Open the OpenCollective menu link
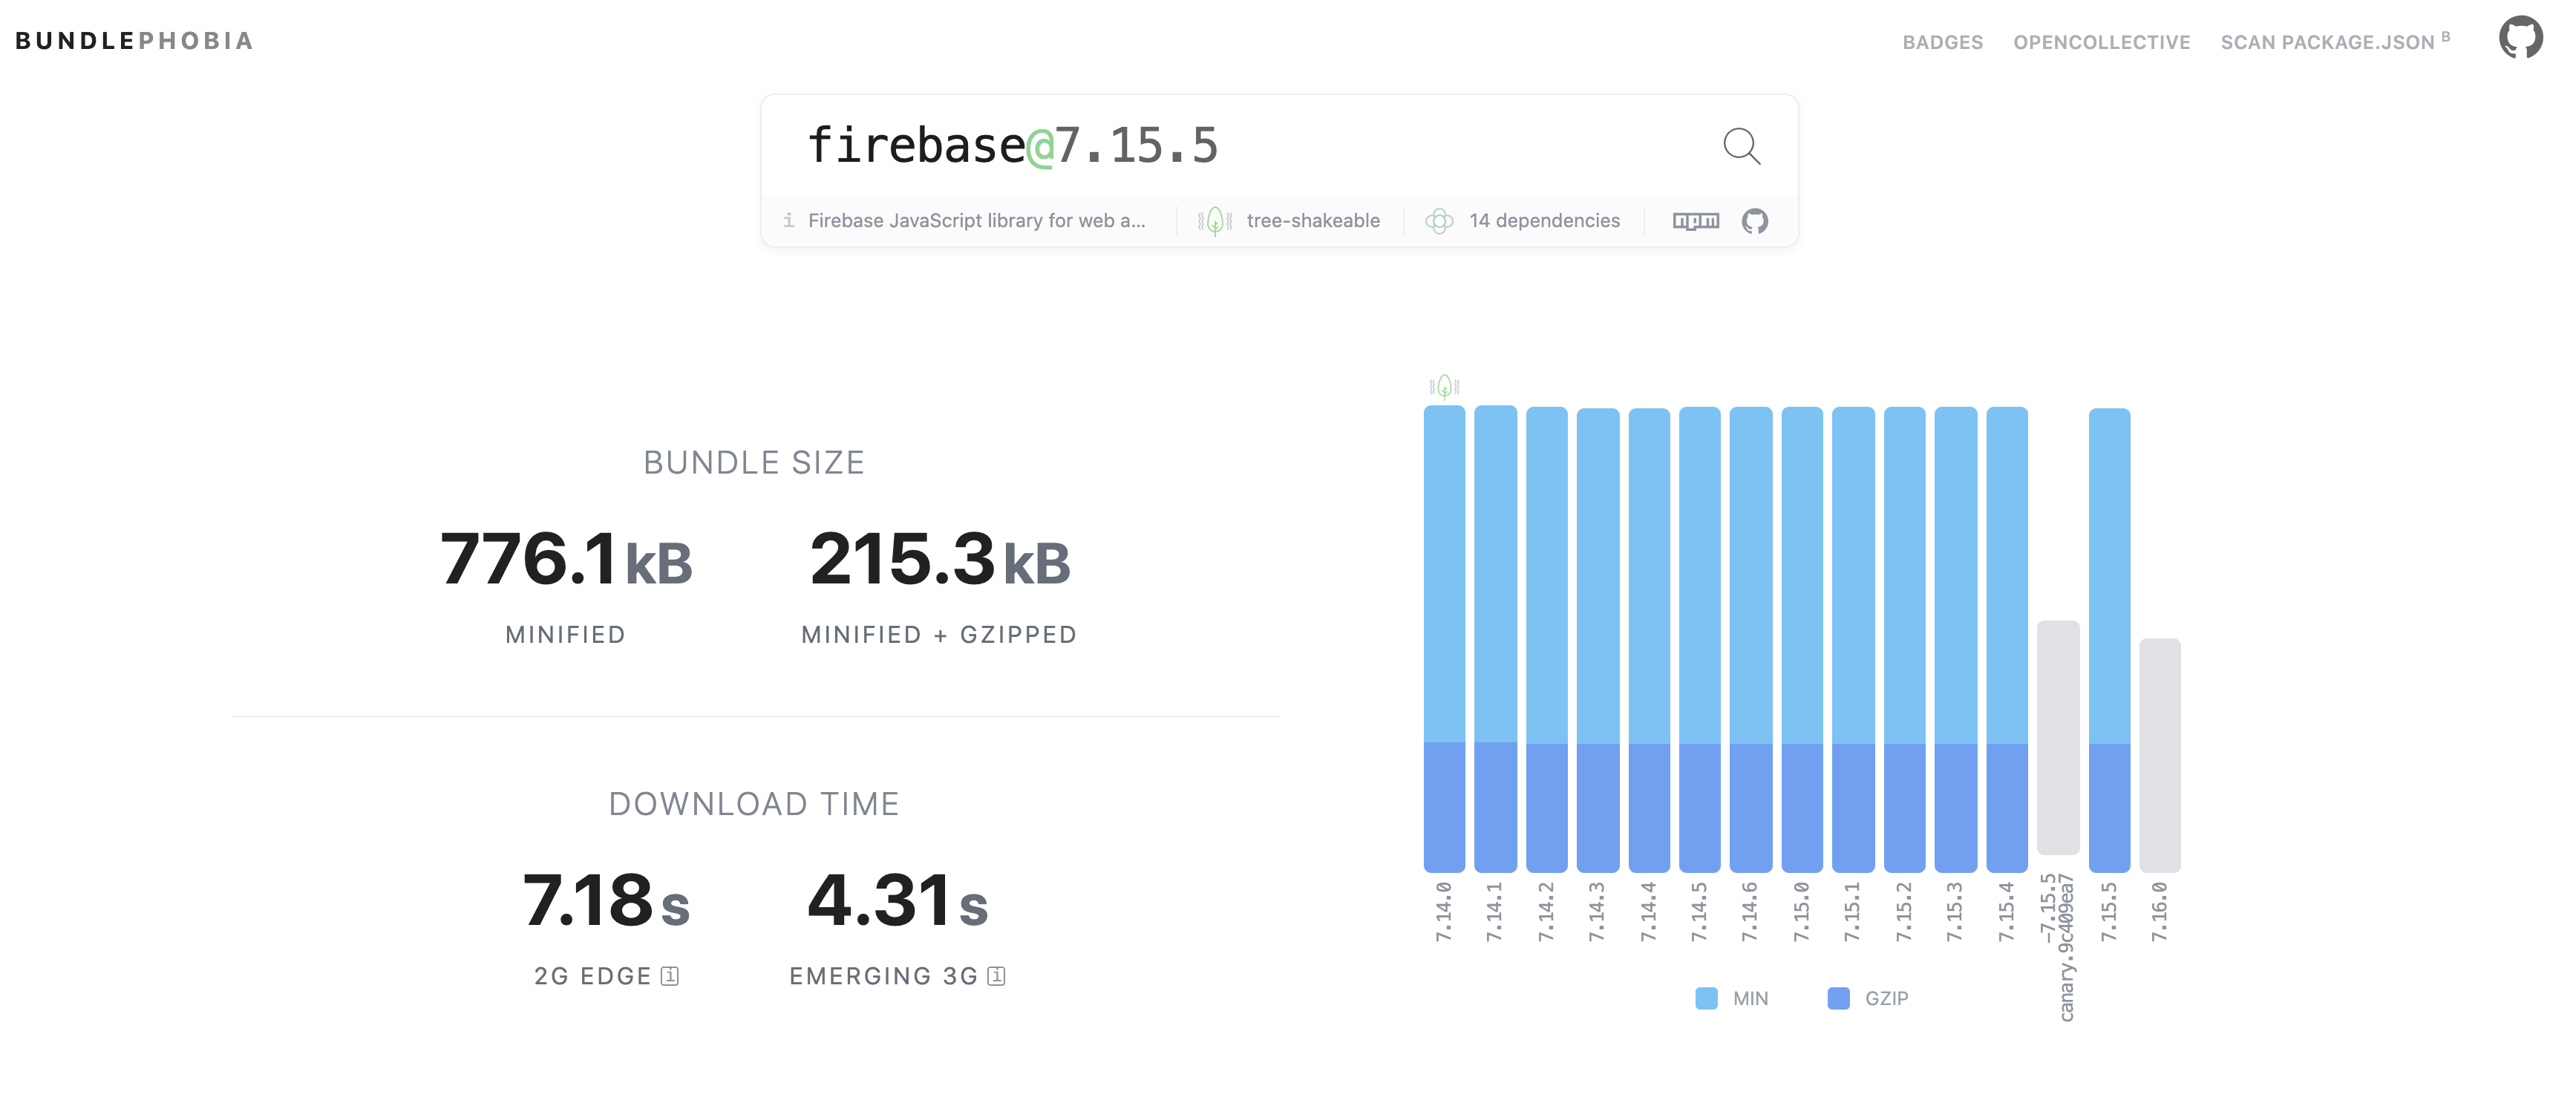 2101,42
